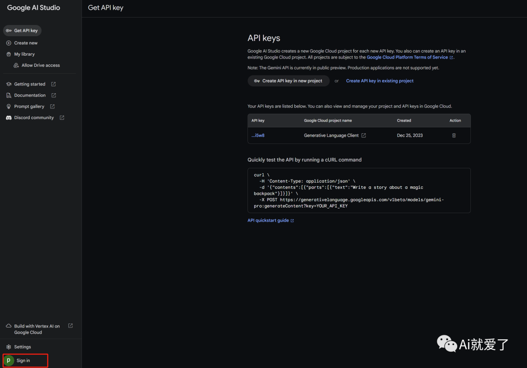Viewport: 527px width, 368px height.
Task: Click inside the cURL command code block
Action: click(359, 190)
